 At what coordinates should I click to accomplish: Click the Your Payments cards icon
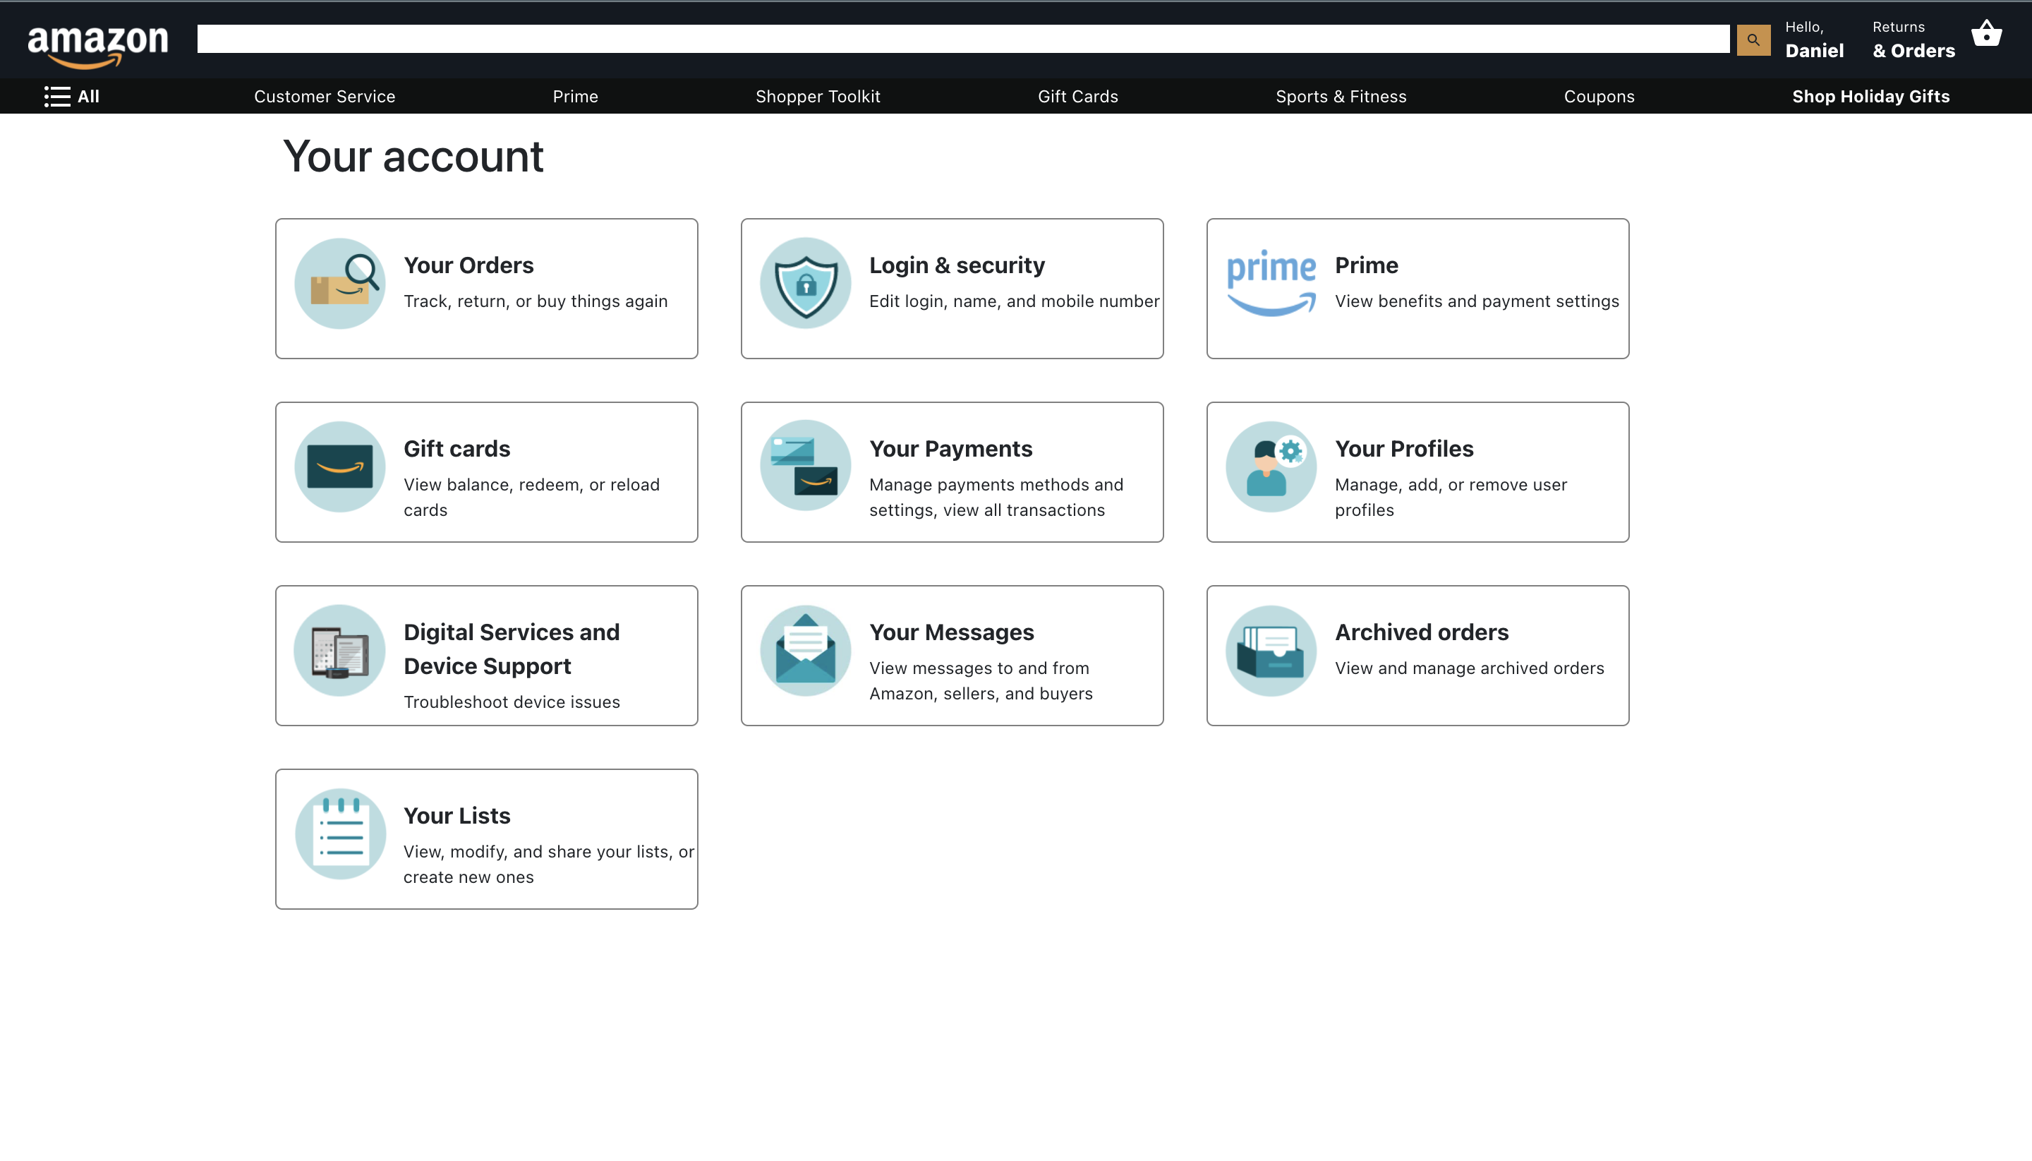click(x=805, y=467)
